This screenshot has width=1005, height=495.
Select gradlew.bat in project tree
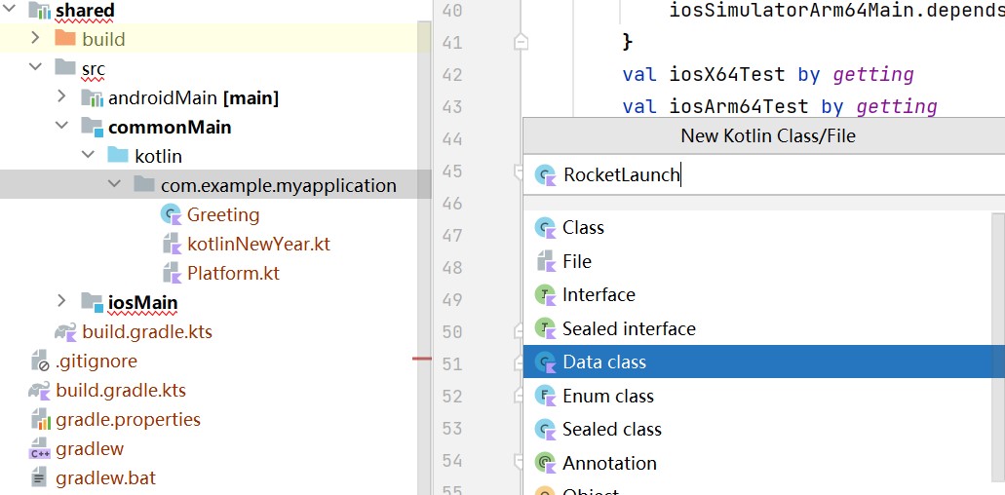[x=105, y=477]
